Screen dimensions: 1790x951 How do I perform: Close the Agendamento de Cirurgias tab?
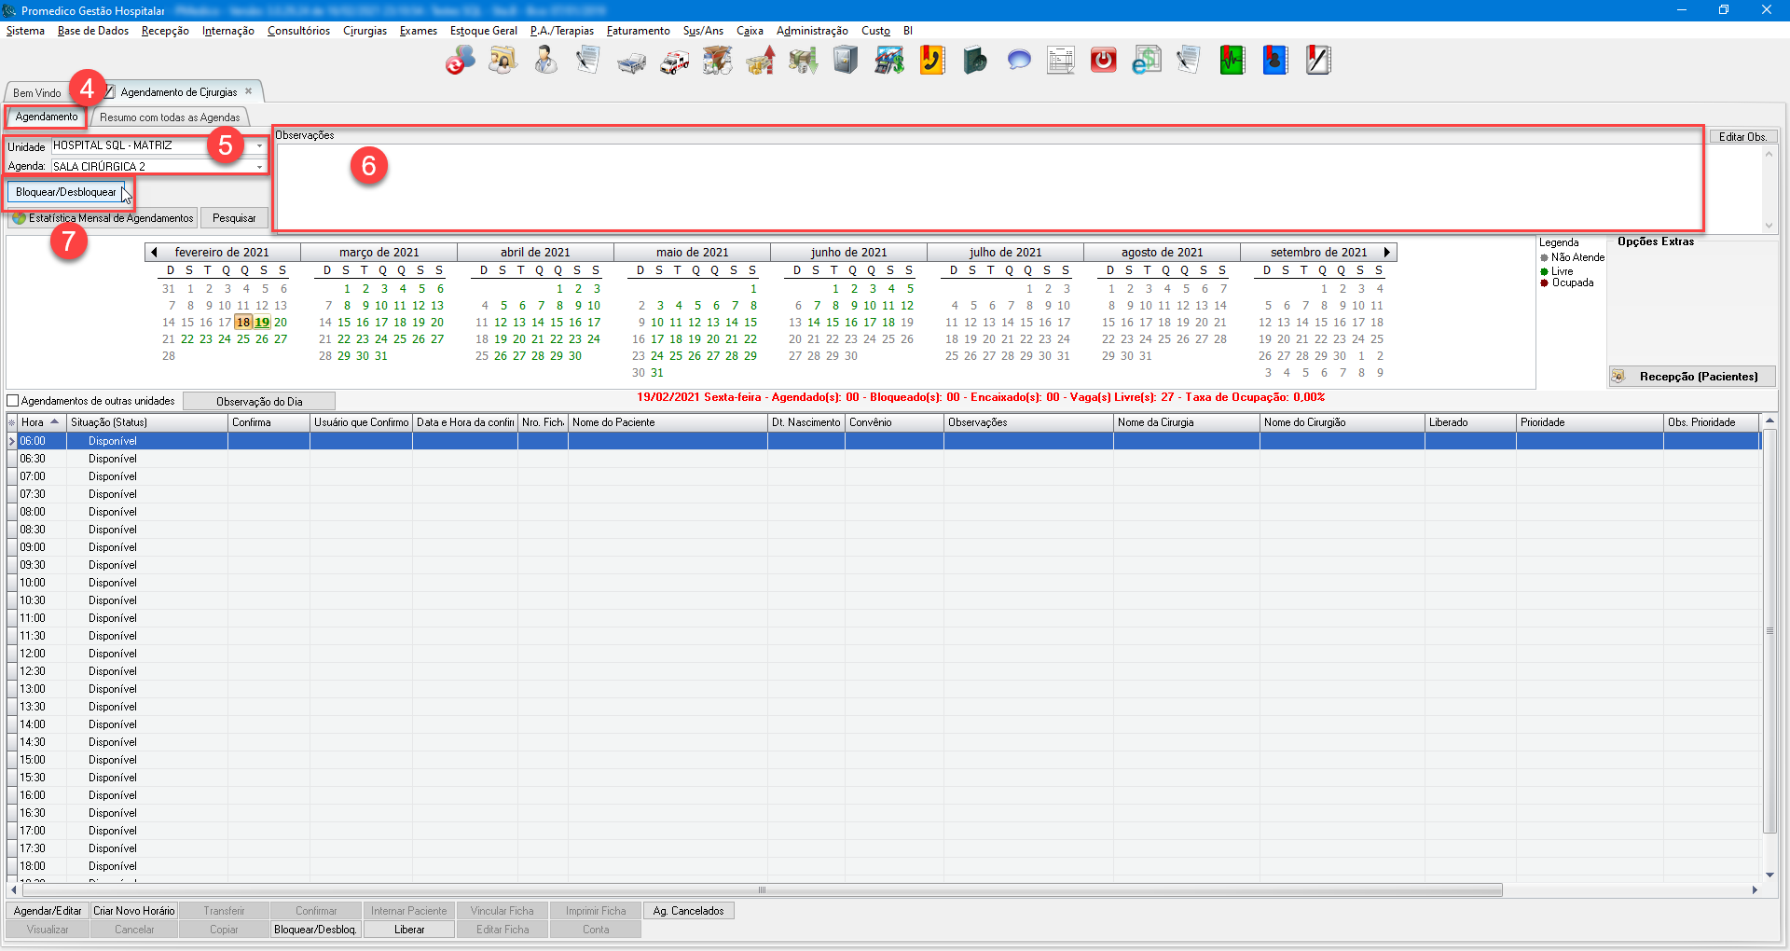click(249, 91)
